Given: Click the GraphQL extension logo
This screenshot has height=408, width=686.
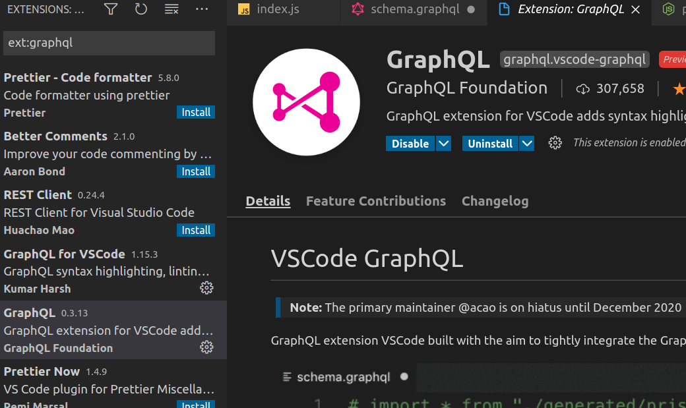Looking at the screenshot, I should [x=306, y=102].
